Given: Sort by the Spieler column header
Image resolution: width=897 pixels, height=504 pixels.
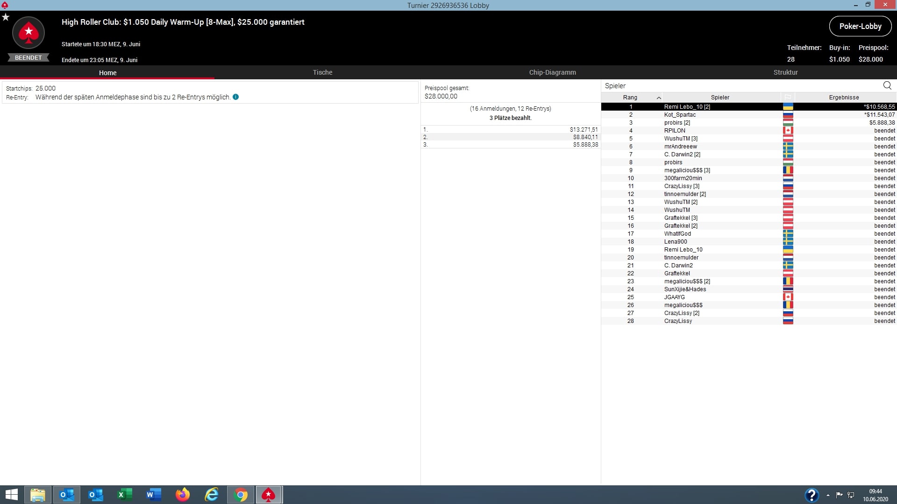Looking at the screenshot, I should (720, 97).
